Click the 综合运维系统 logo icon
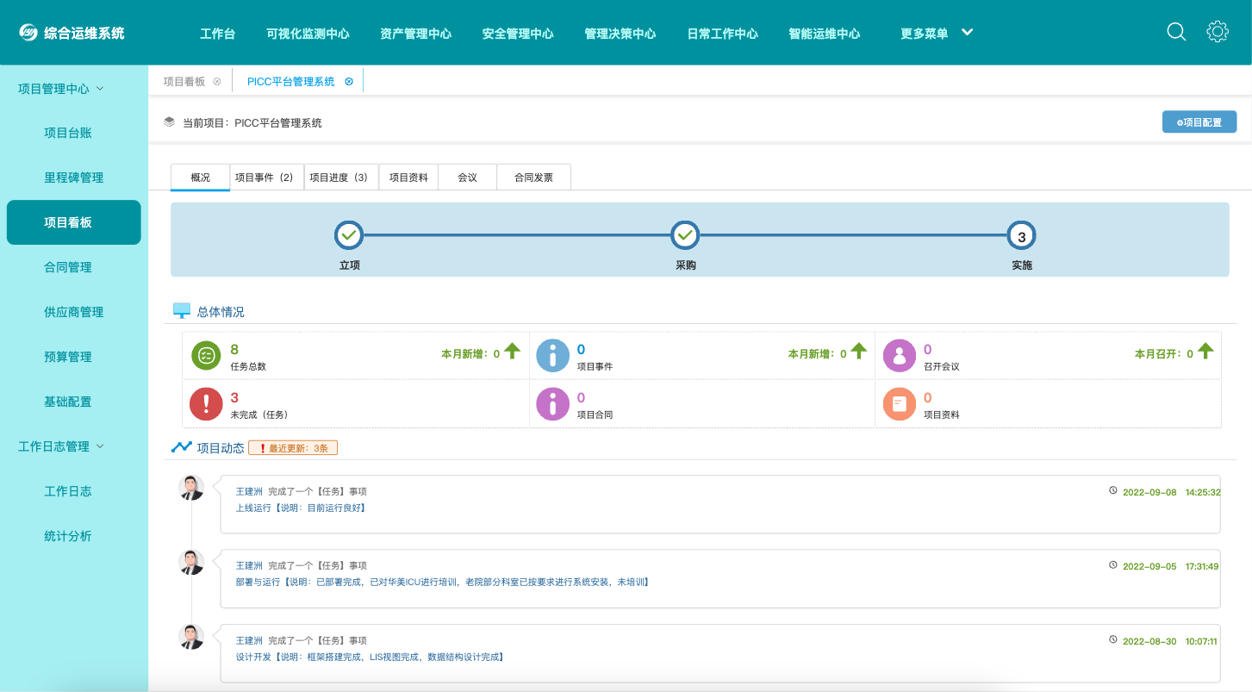 (29, 33)
